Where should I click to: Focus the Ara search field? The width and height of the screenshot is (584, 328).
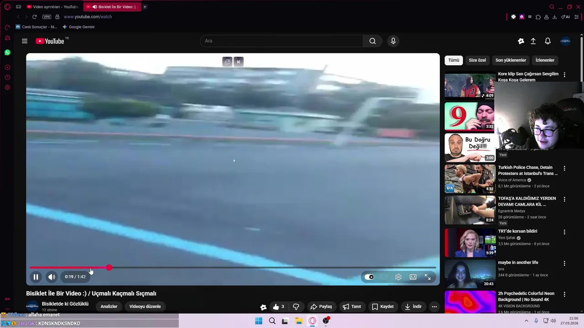point(282,41)
